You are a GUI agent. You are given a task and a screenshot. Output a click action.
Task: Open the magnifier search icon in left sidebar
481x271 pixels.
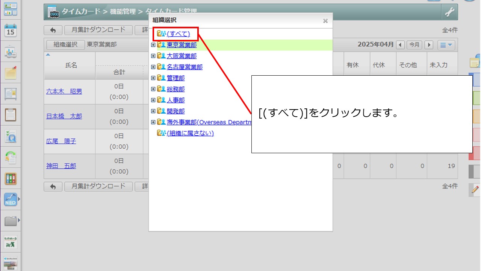coord(11,137)
